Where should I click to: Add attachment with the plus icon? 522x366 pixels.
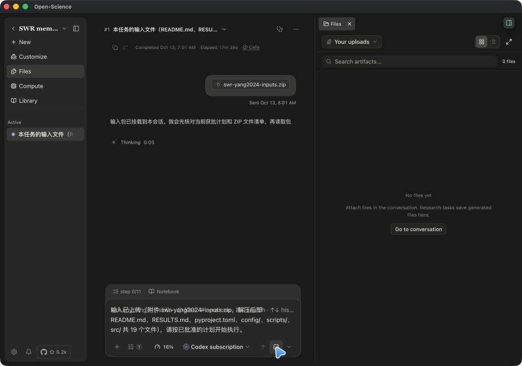click(117, 347)
